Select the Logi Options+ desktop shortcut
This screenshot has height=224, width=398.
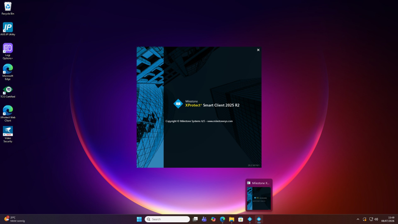[x=8, y=51]
